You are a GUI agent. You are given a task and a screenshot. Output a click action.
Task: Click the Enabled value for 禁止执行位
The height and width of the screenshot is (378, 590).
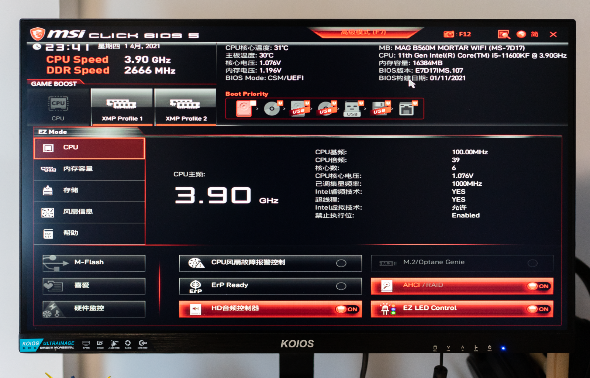click(466, 215)
